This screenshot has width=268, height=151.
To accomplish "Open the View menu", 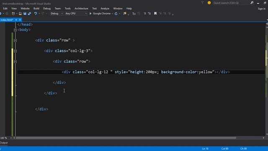I will click(14, 8).
